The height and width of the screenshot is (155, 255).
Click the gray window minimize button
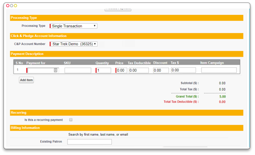pyautogui.click(x=11, y=6)
